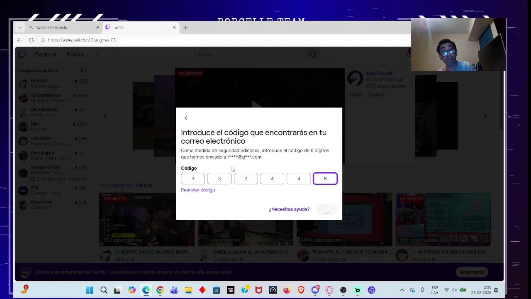The image size is (531, 299).
Task: Go back using the browser back arrow
Action: click(x=19, y=40)
